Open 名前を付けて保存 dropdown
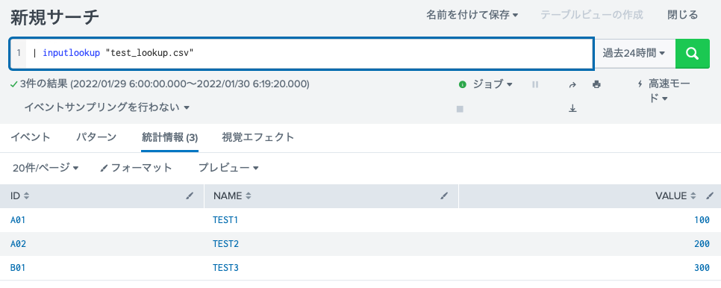Screen dimensions: 721x288 [472, 15]
